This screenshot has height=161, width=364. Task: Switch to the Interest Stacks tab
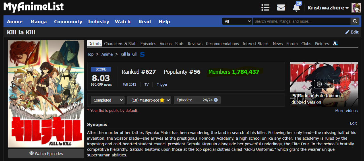click(x=256, y=44)
